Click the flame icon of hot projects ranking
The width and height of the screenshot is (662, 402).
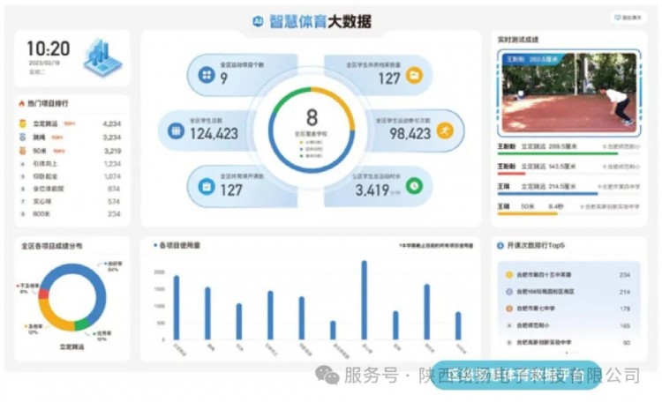point(21,103)
